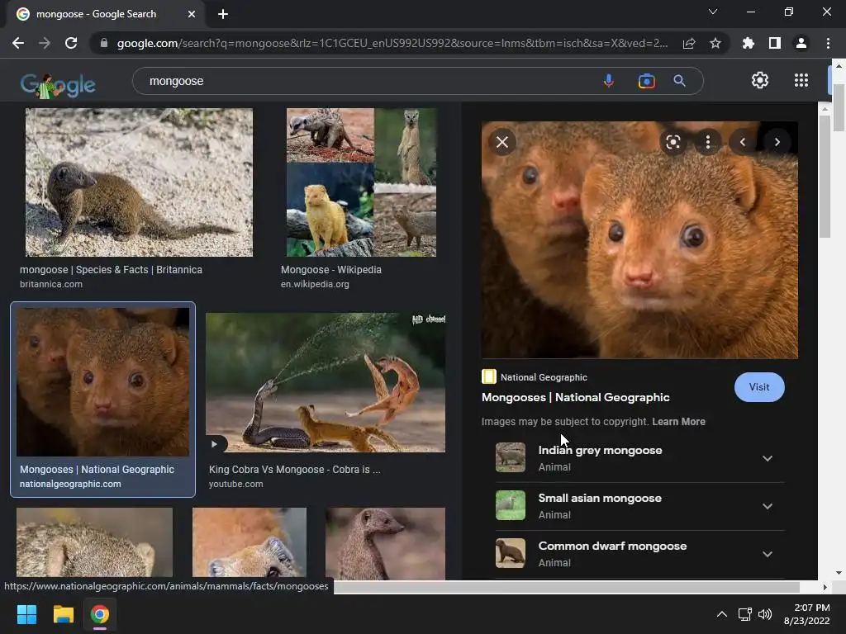This screenshot has width=846, height=634.
Task: Click the preview panel vertical scrollbar
Action: [825, 178]
